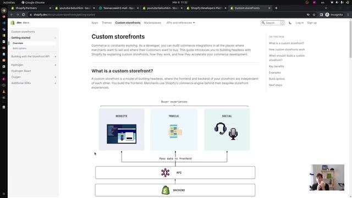This screenshot has height=198, width=352.
Task: Collapse the Getting started sidebar section
Action: [56, 38]
